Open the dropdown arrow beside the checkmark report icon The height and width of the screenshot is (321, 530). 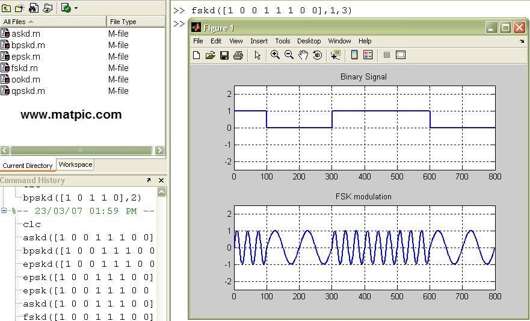coord(76,8)
